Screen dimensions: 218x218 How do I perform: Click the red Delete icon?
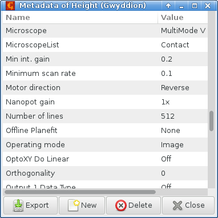121,205
